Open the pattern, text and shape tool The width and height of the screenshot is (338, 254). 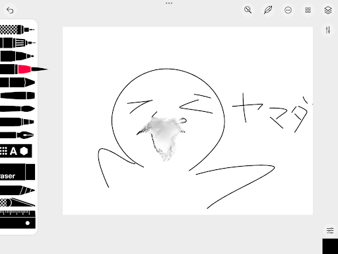16,151
